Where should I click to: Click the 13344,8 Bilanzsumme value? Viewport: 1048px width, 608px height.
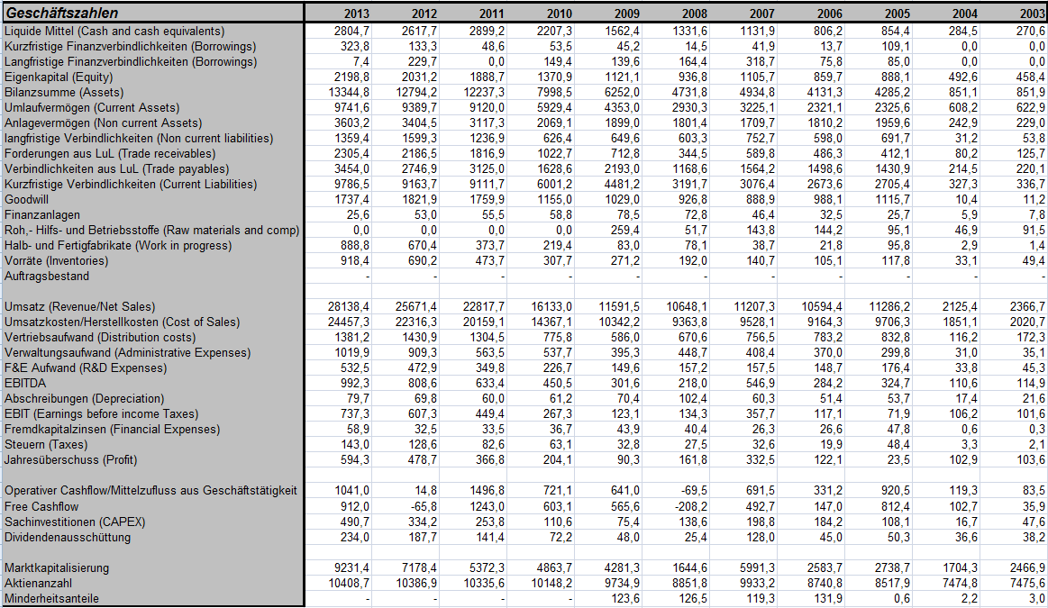point(349,93)
